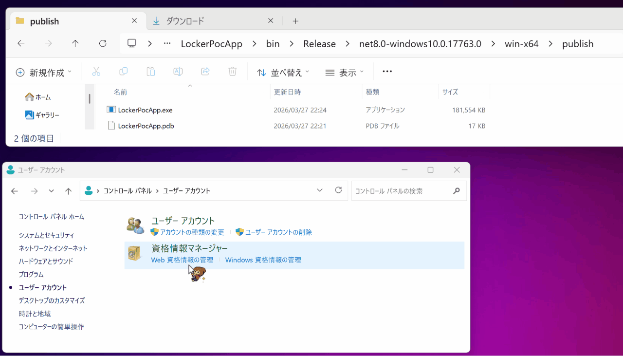Click the コントロール パネルの検索 search box
The image size is (623, 356).
404,190
